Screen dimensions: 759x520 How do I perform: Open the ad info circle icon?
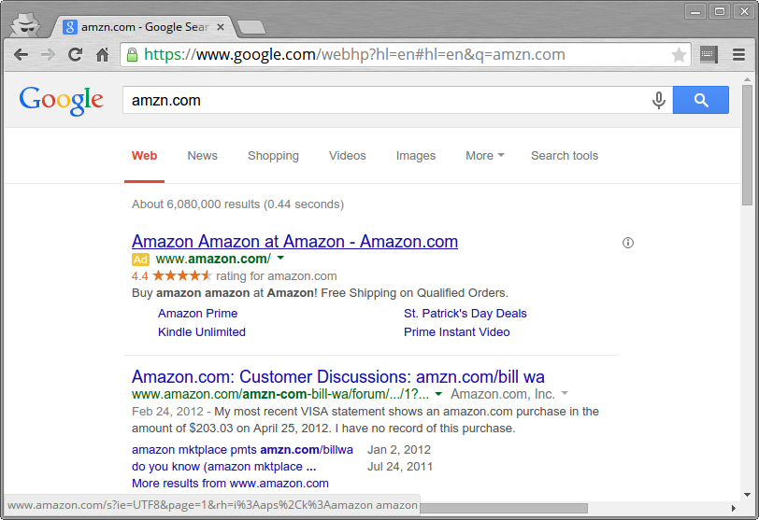[x=628, y=243]
